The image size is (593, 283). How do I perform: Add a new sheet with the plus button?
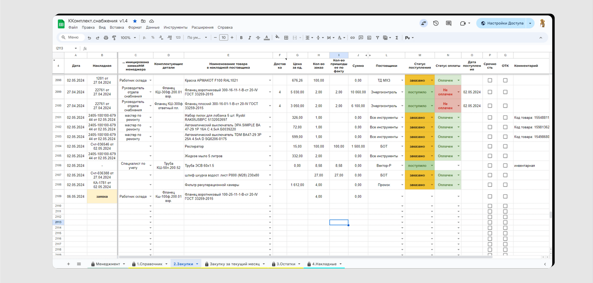point(68,264)
